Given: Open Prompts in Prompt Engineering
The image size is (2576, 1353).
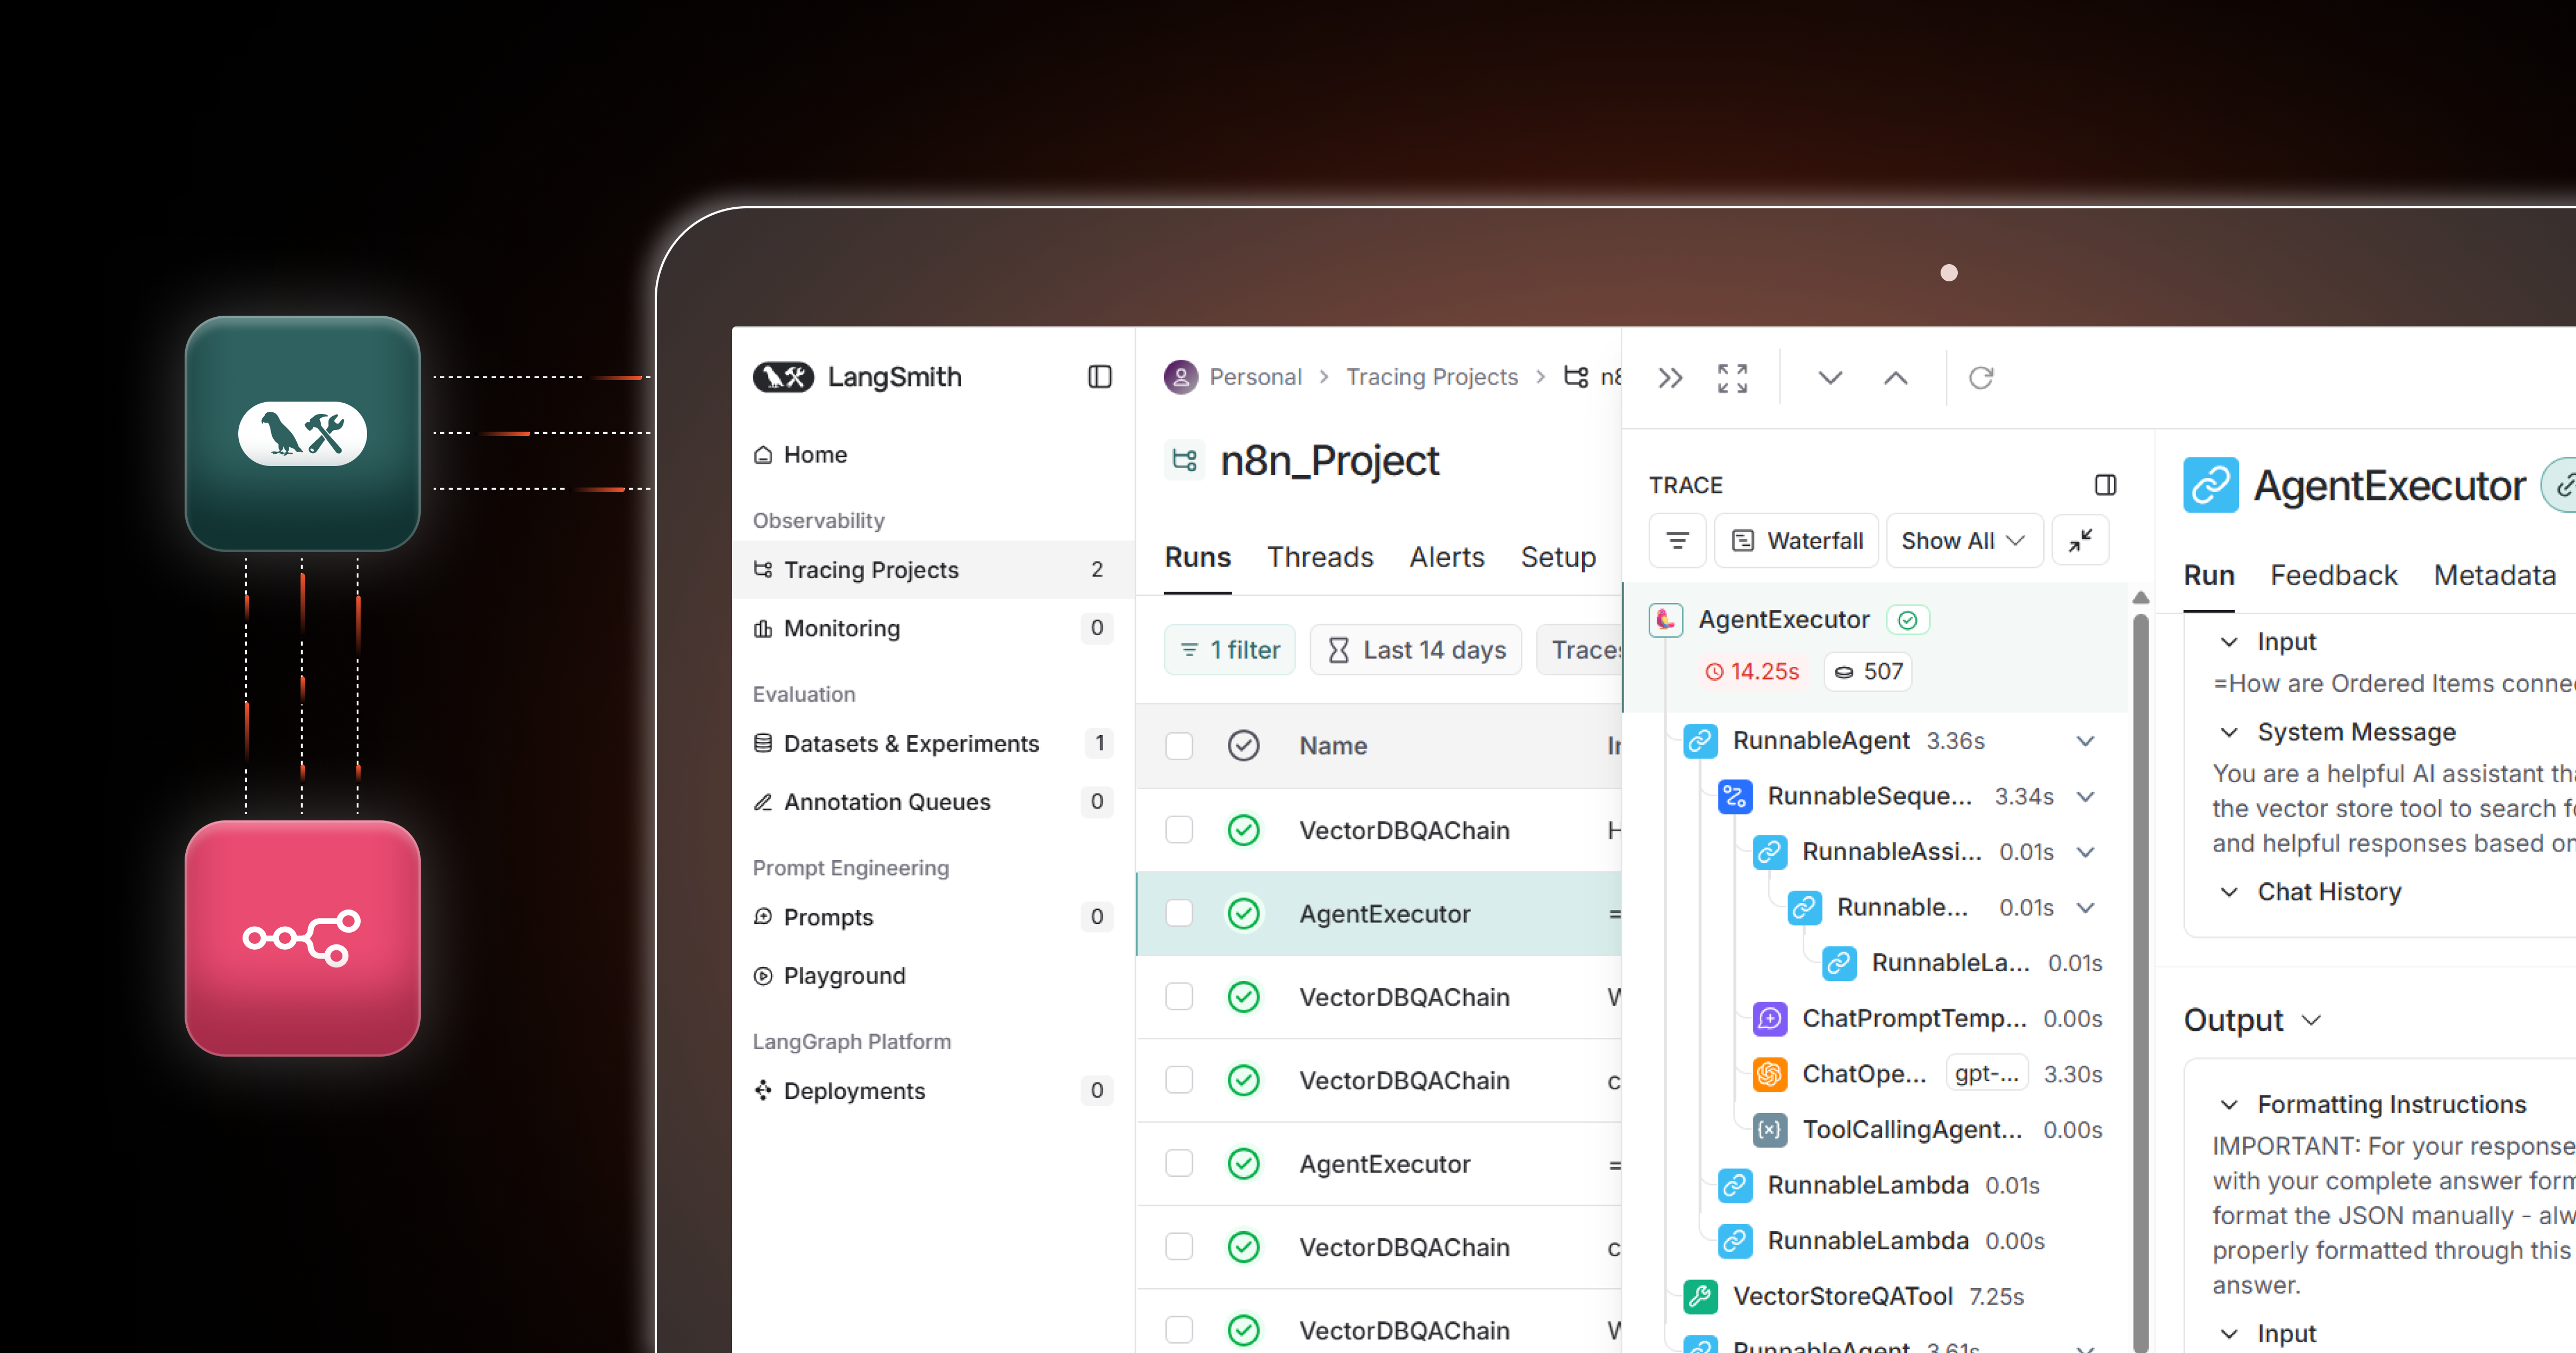Looking at the screenshot, I should click(x=932, y=916).
